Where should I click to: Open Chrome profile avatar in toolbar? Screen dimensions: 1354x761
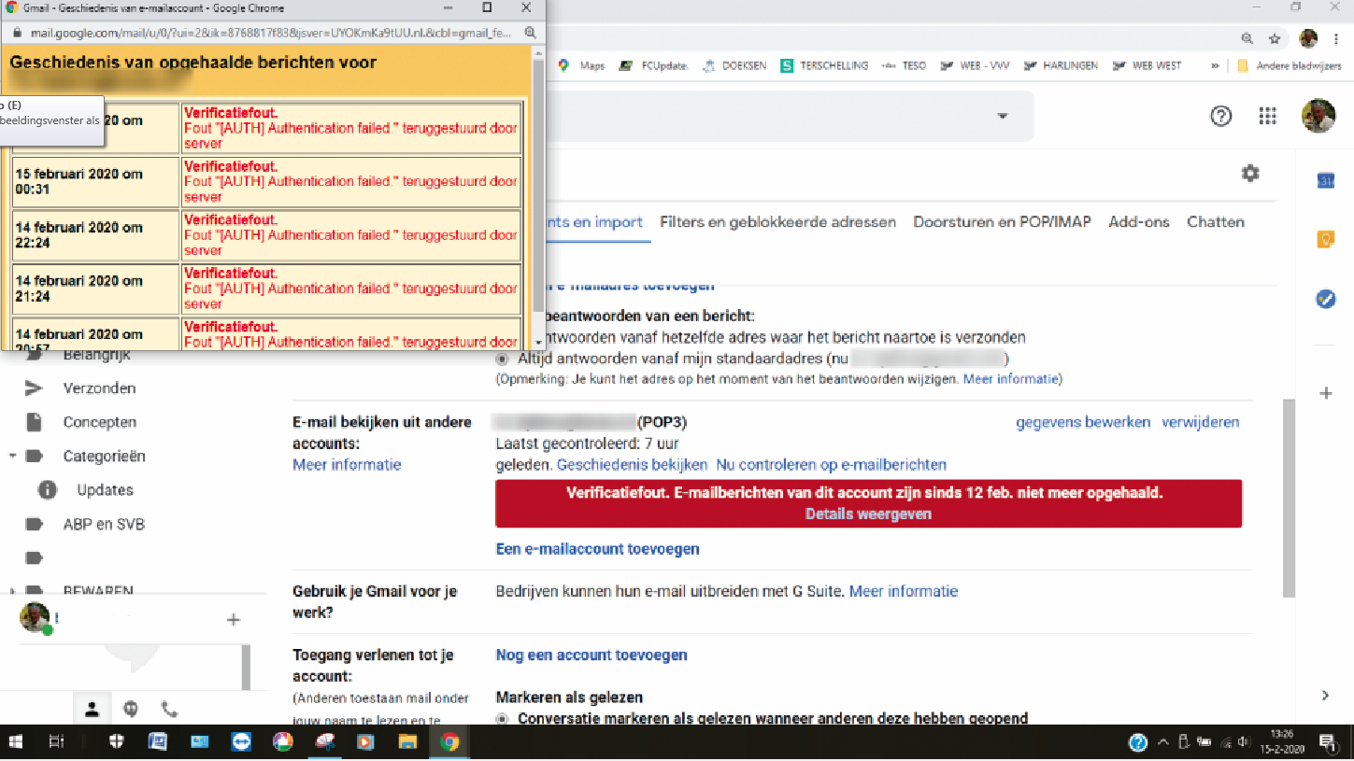click(1308, 38)
